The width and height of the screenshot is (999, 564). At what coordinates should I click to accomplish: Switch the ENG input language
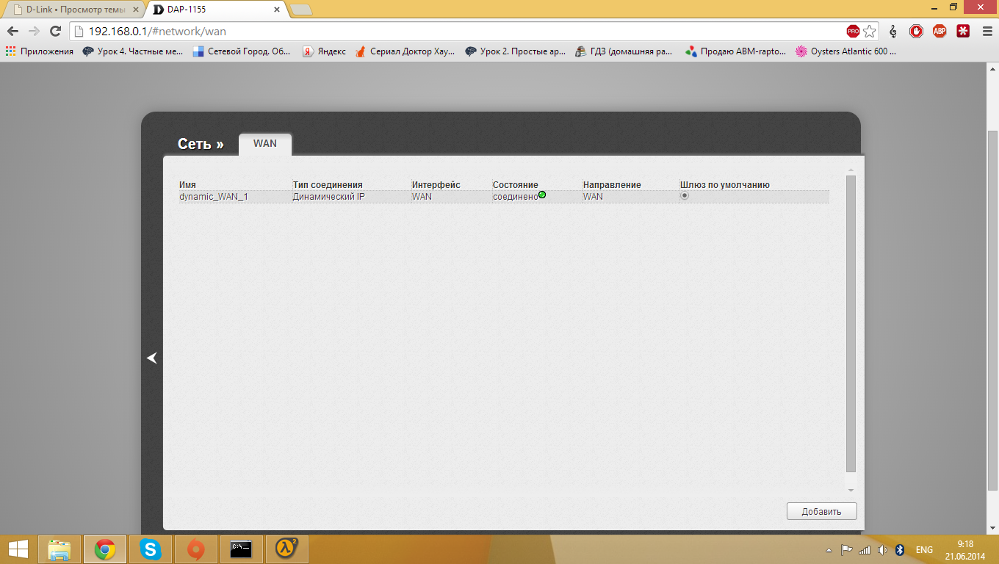pos(924,550)
